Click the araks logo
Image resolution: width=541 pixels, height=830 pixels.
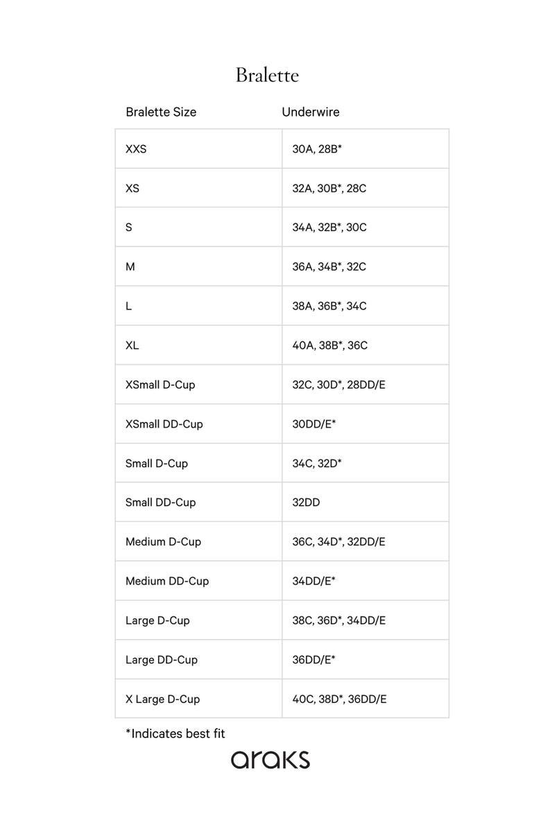click(270, 759)
